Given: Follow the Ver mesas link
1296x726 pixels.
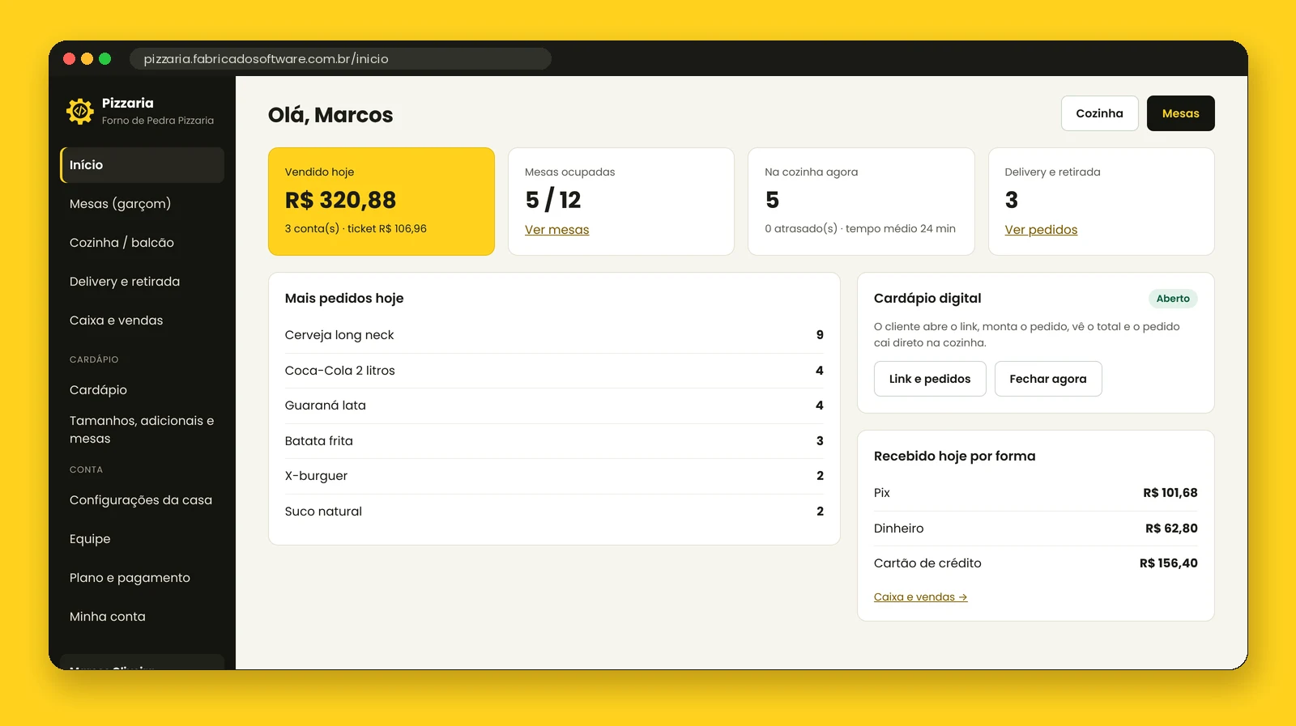Looking at the screenshot, I should [556, 230].
